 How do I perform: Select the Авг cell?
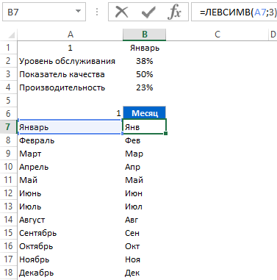144,220
